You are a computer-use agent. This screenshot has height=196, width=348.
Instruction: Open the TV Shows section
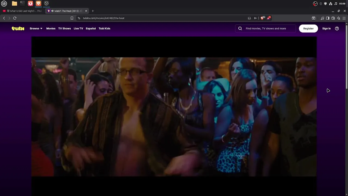(x=64, y=28)
